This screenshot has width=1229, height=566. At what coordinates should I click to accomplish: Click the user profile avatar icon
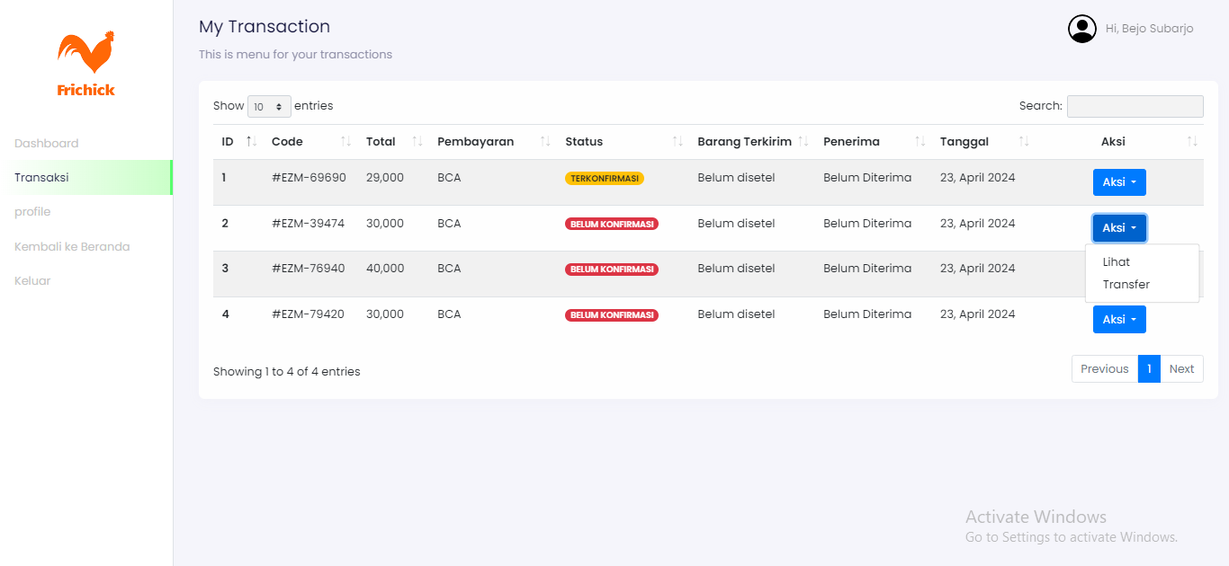pos(1081,29)
